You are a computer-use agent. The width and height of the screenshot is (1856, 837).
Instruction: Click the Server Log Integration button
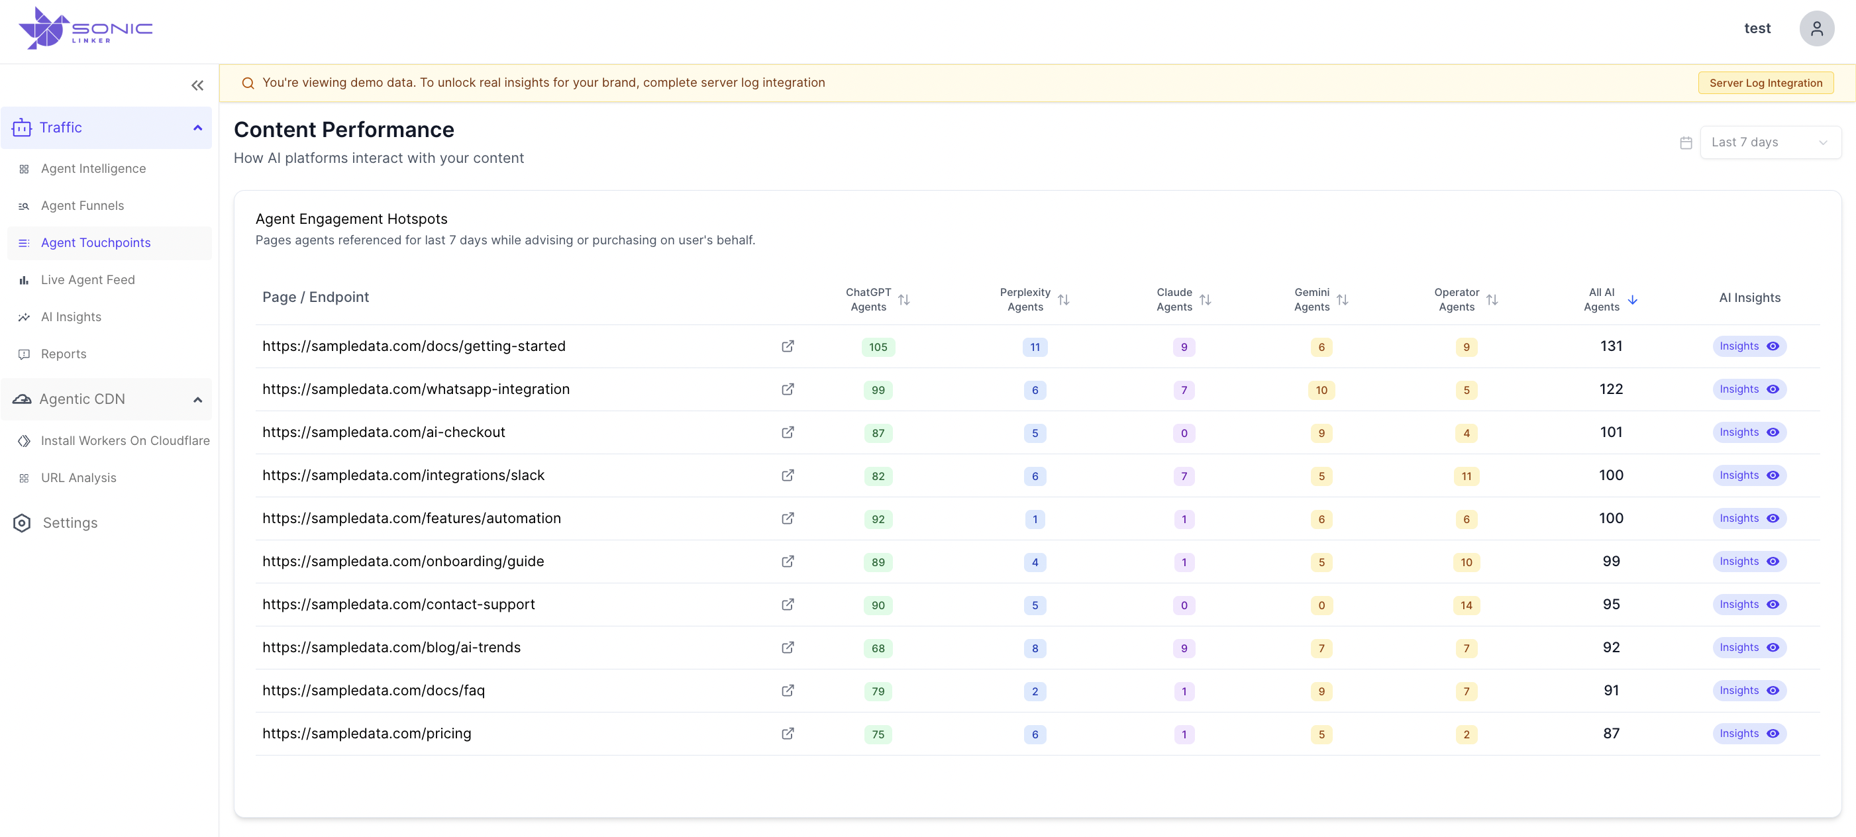[x=1765, y=83]
